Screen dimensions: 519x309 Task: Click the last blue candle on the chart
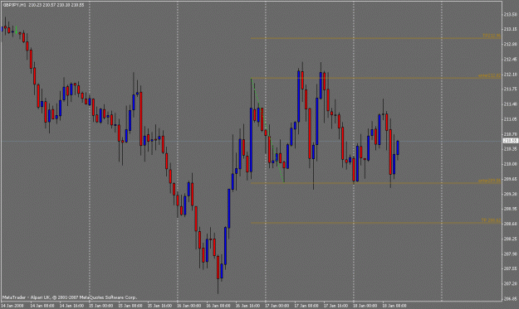(x=398, y=147)
